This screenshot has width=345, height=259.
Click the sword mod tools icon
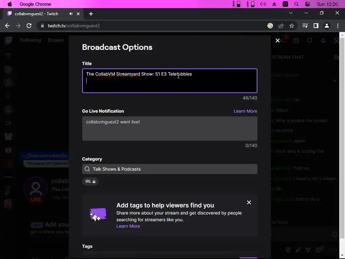tap(298, 250)
